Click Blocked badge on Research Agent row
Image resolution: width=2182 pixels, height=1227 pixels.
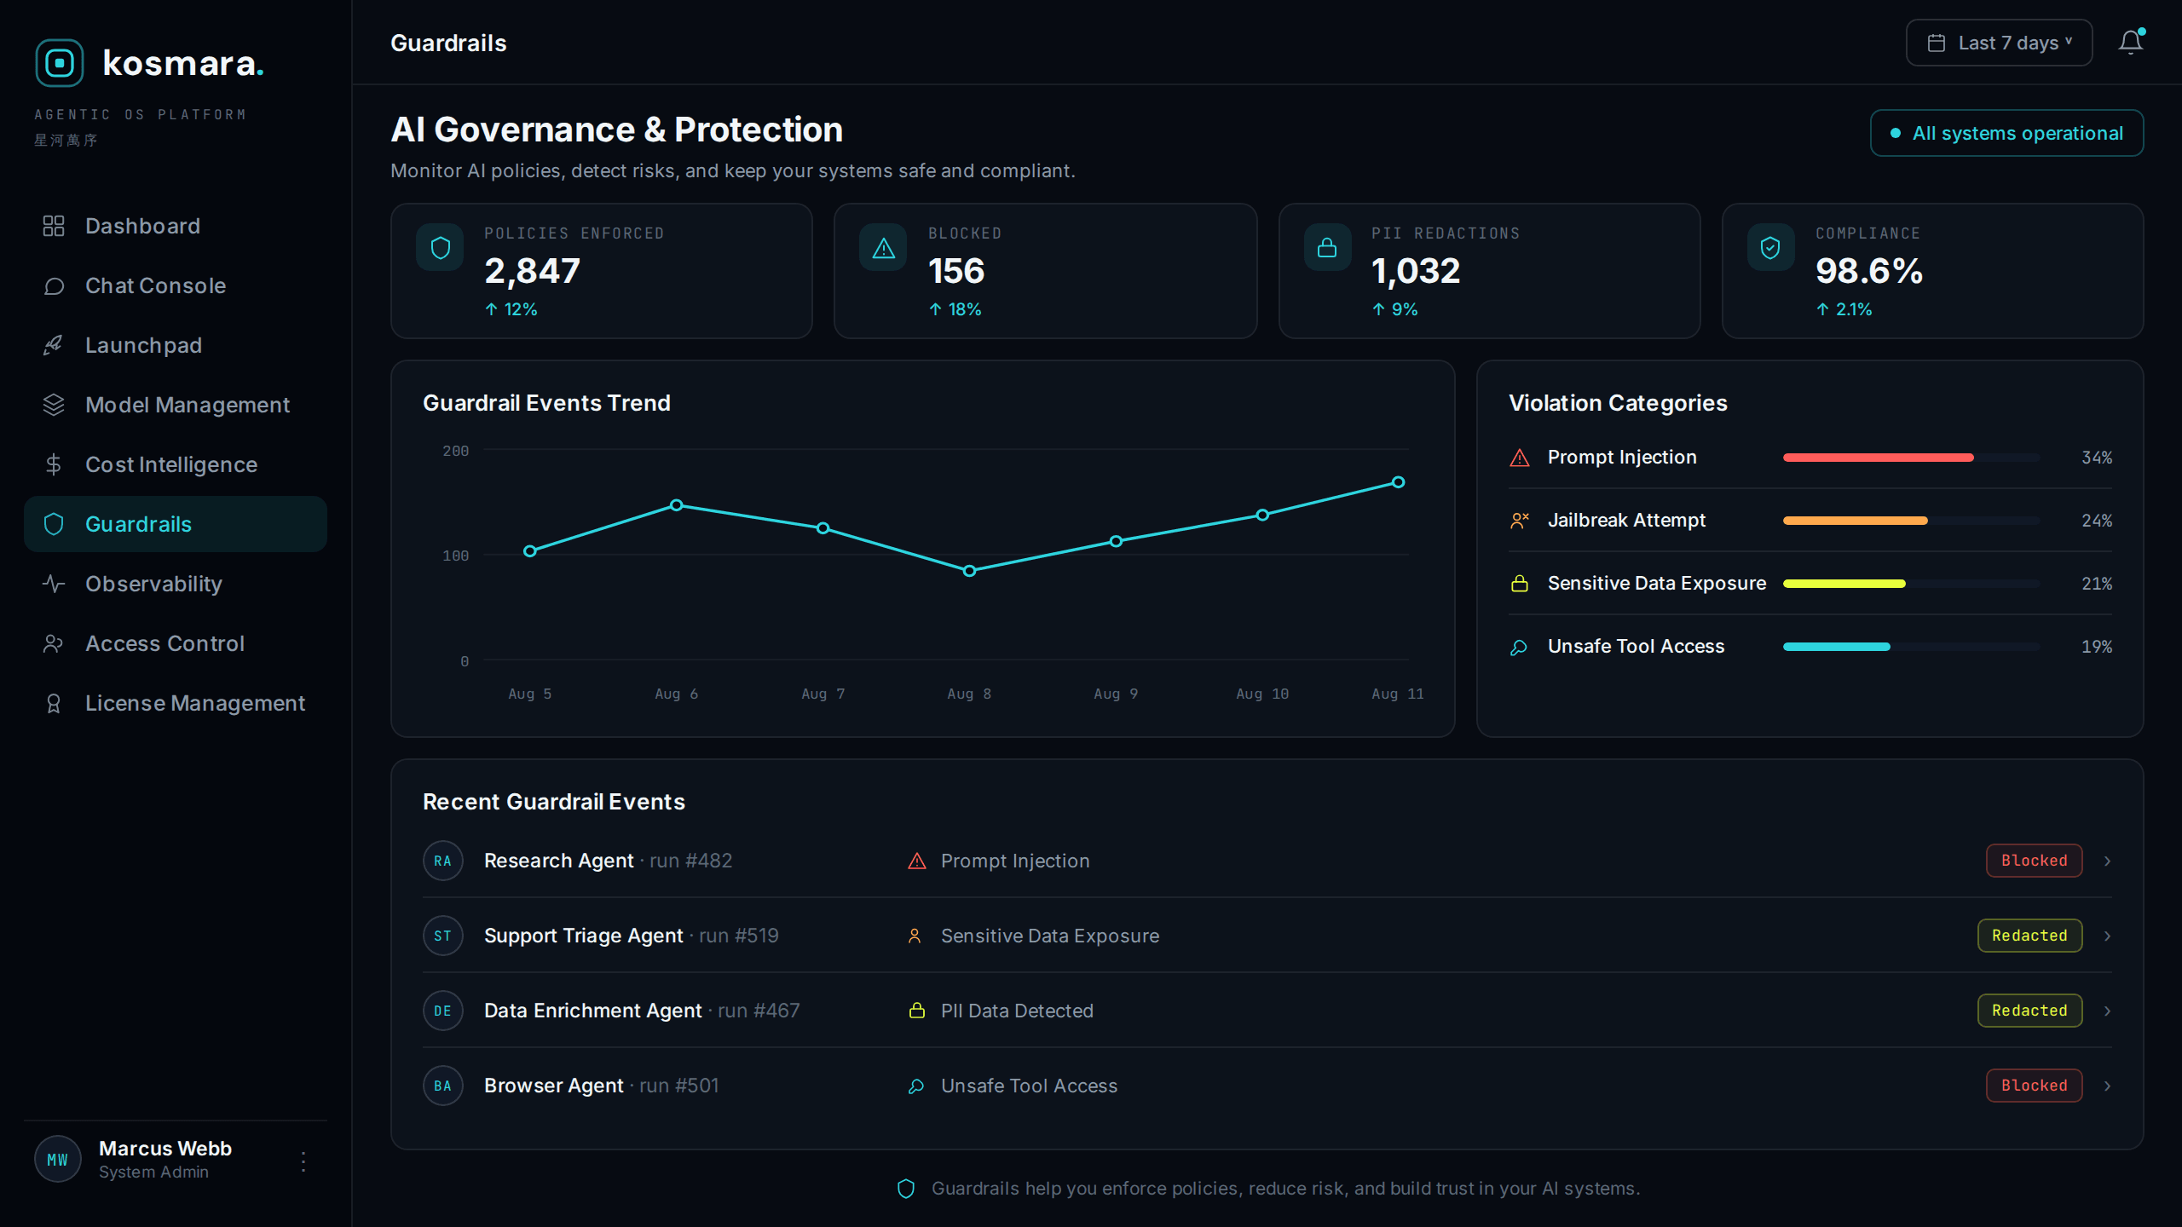[2034, 861]
